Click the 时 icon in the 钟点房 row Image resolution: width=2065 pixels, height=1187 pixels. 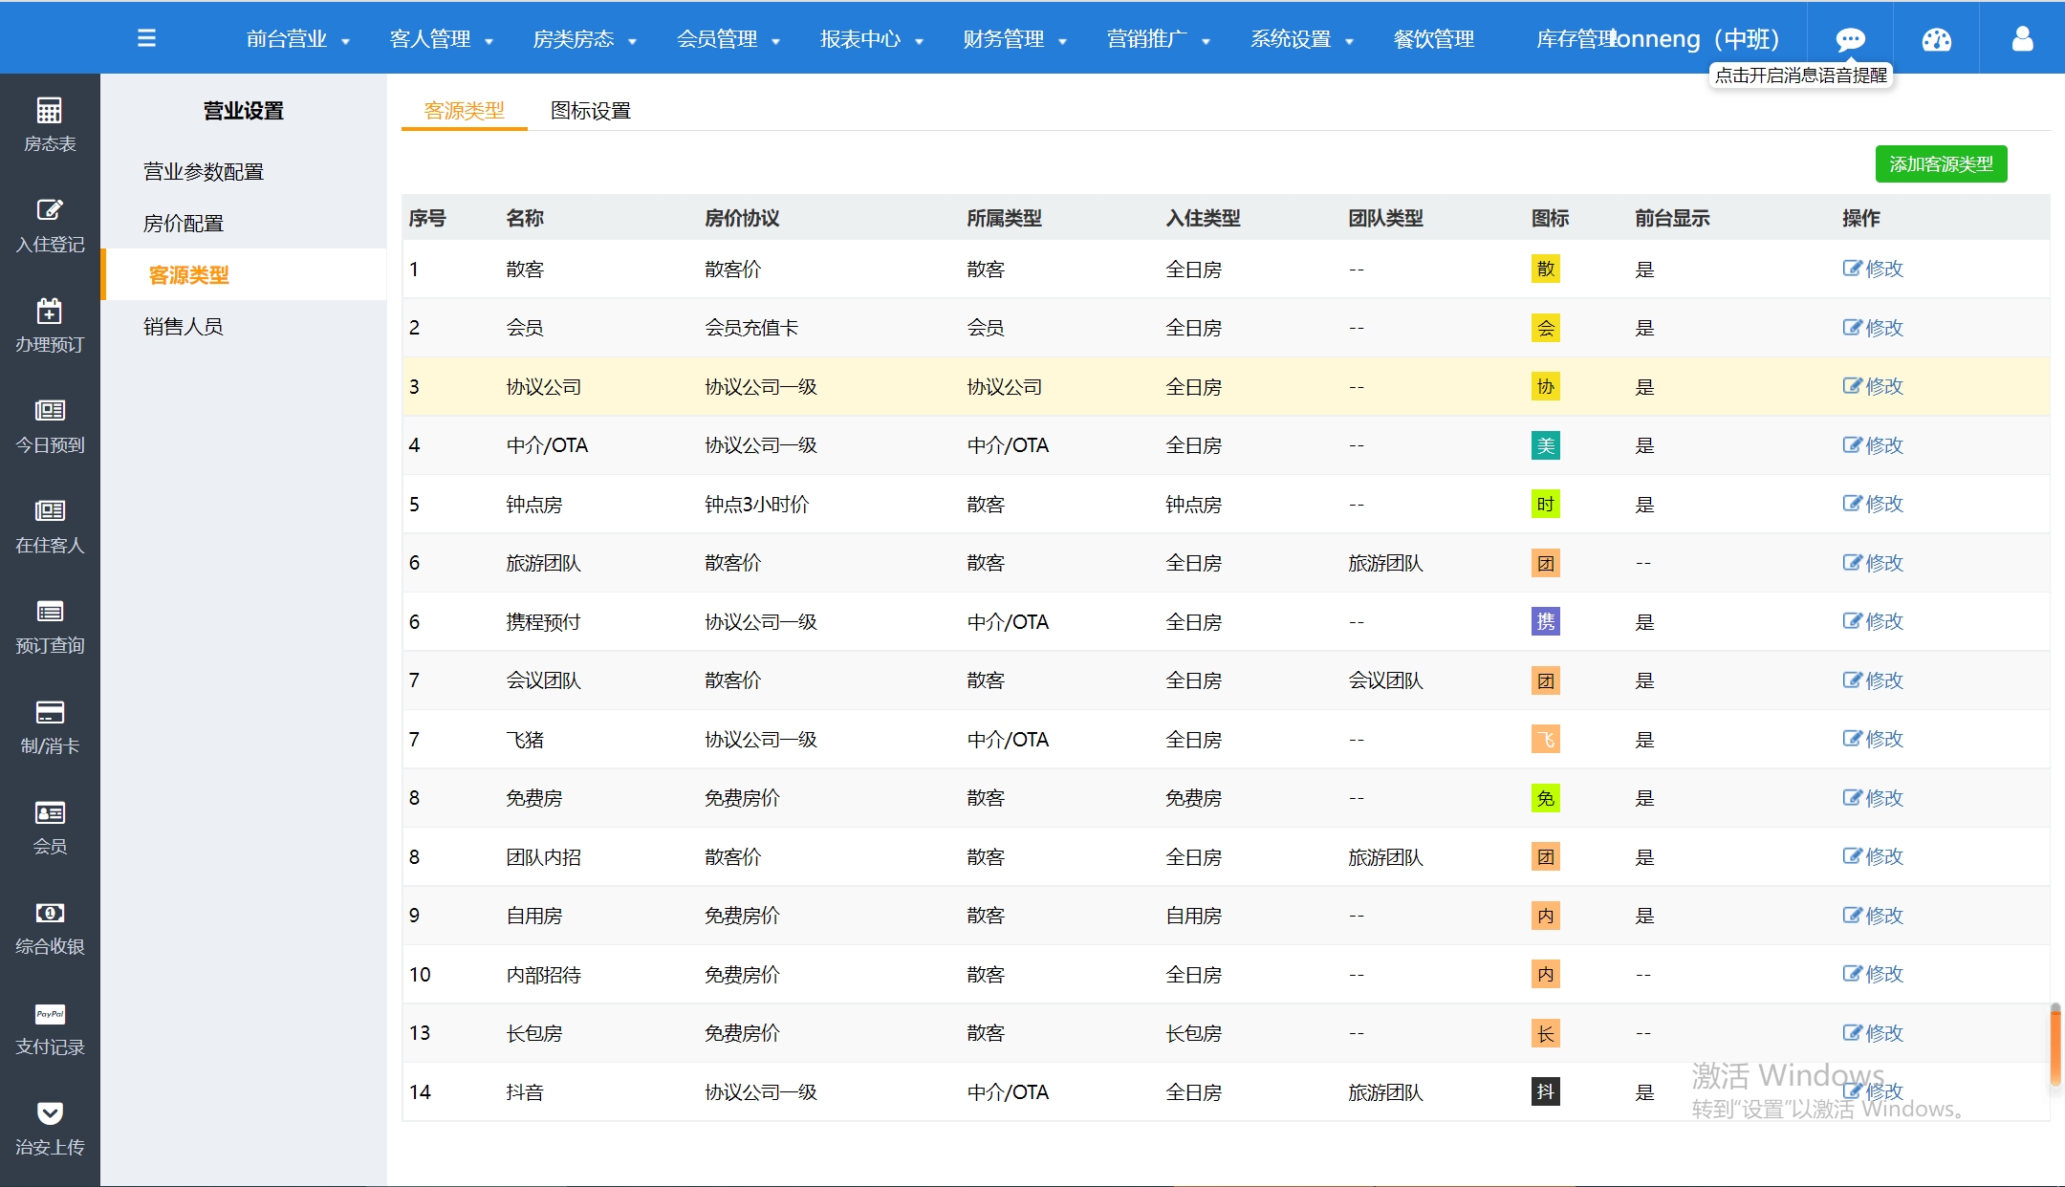[1545, 504]
